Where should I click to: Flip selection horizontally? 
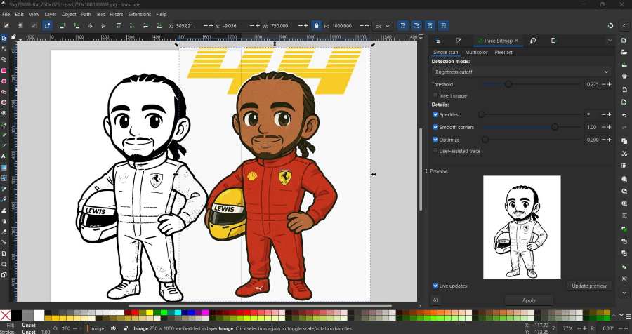(90, 26)
